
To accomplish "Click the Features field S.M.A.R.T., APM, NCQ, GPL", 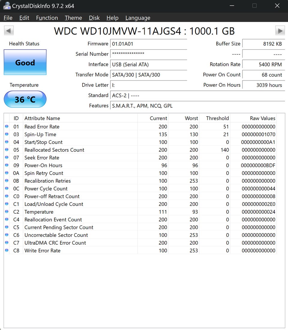I will [x=197, y=106].
